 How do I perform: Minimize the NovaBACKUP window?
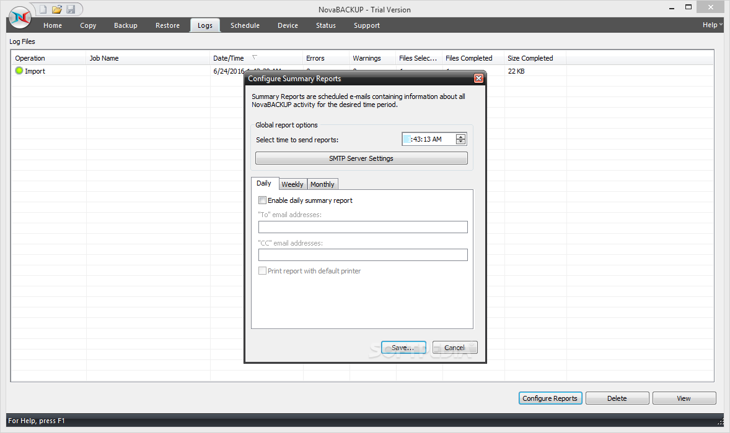click(x=672, y=8)
